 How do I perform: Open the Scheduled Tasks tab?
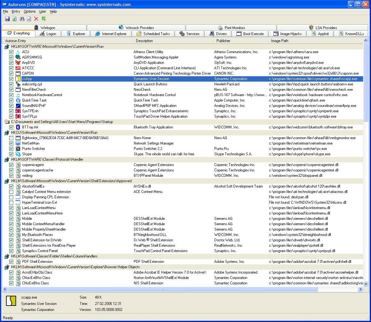(153, 34)
